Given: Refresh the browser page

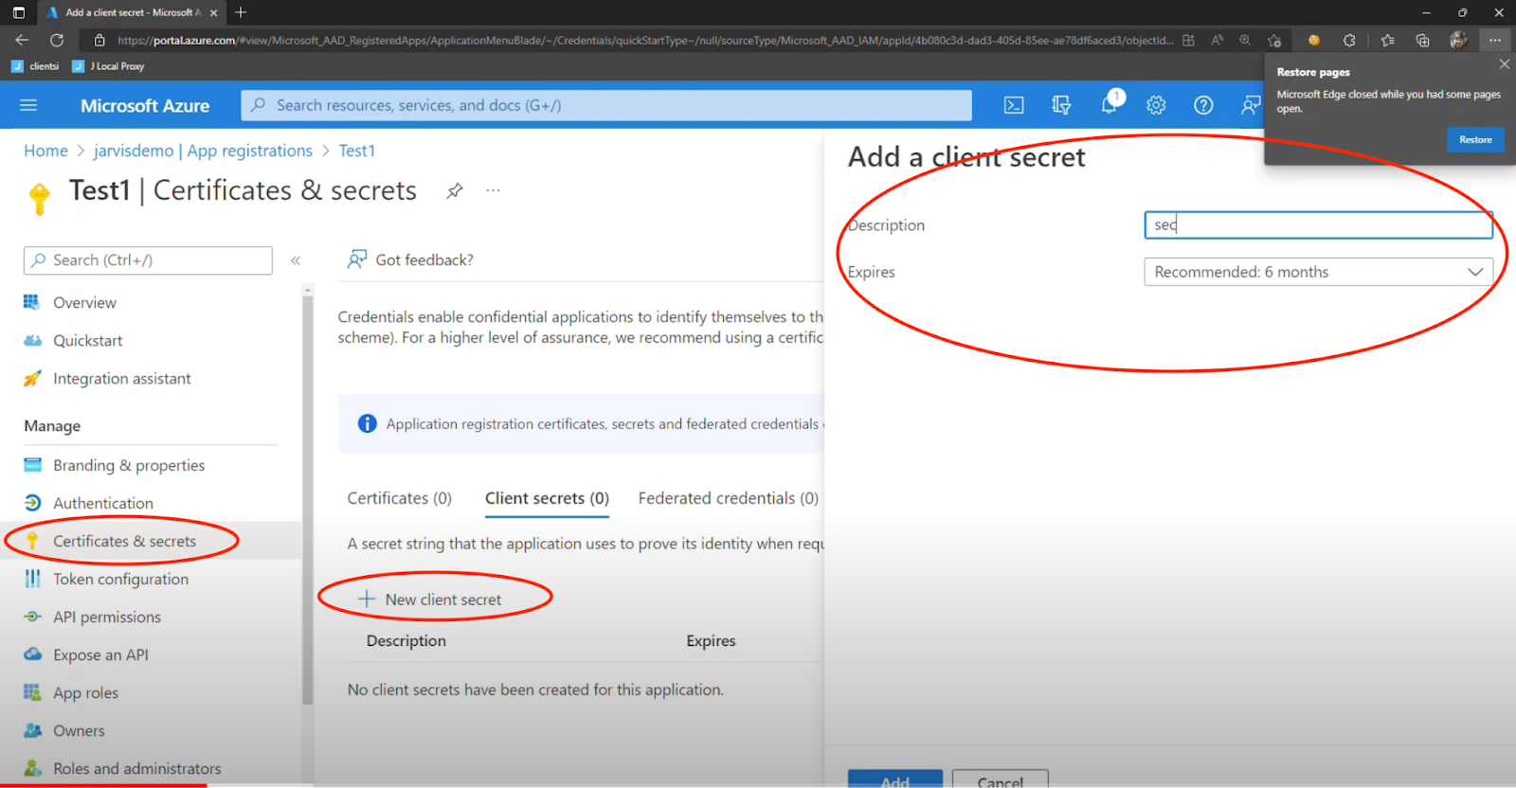Looking at the screenshot, I should coord(57,40).
